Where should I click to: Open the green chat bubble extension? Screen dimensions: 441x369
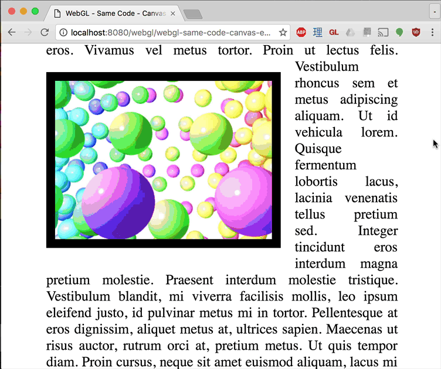[399, 33]
